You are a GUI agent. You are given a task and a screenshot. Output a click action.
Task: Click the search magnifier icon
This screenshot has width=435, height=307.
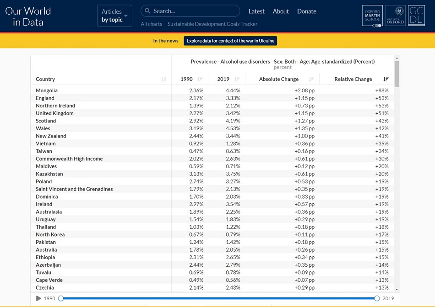point(147,11)
